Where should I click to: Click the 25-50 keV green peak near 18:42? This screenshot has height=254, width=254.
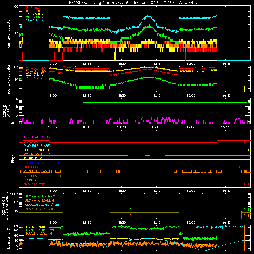click(149, 26)
